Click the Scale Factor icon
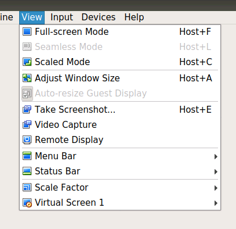 pos(27,187)
